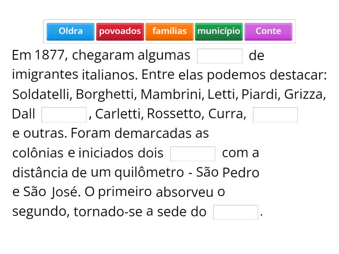The height and width of the screenshot is (254, 339).
Task: Click the blank before ", Carletti"
Action: [64, 114]
